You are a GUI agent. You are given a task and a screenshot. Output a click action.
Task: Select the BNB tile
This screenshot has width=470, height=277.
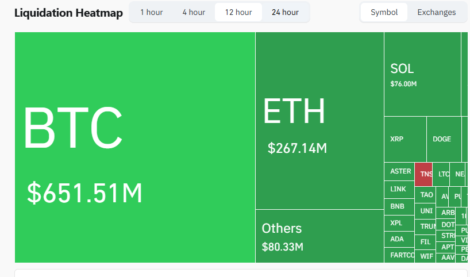click(399, 206)
